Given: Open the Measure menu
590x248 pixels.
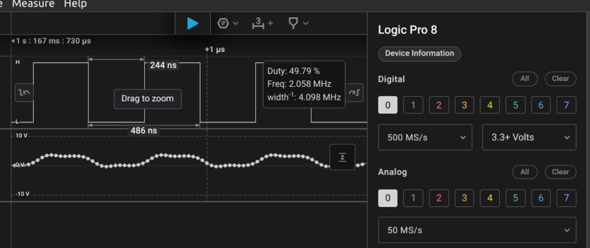Looking at the screenshot, I should [33, 4].
